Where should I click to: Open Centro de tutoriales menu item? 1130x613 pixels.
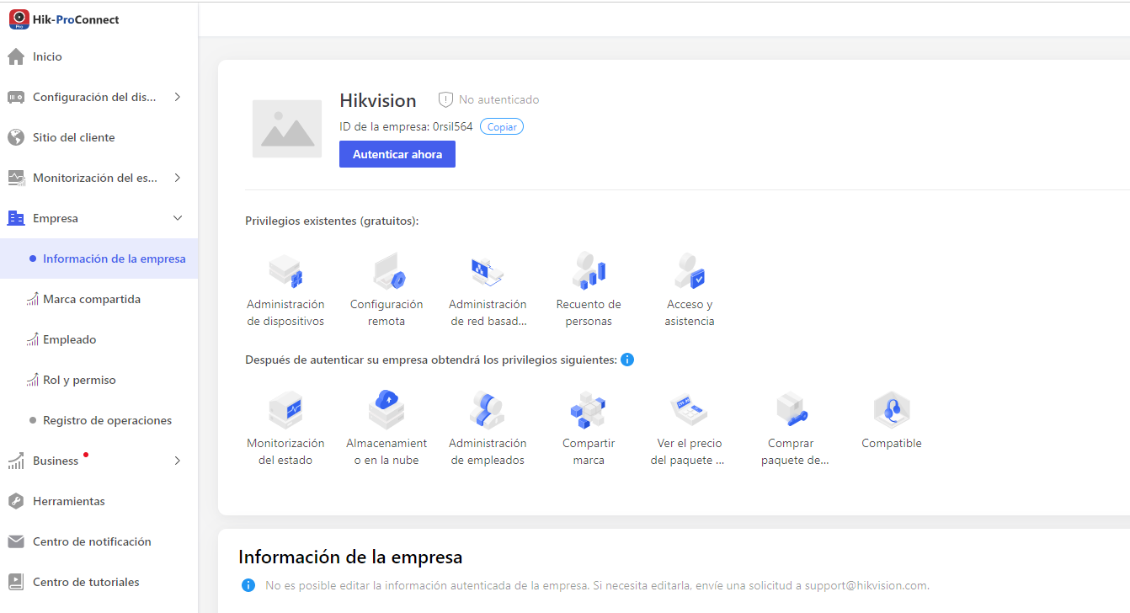(x=99, y=582)
